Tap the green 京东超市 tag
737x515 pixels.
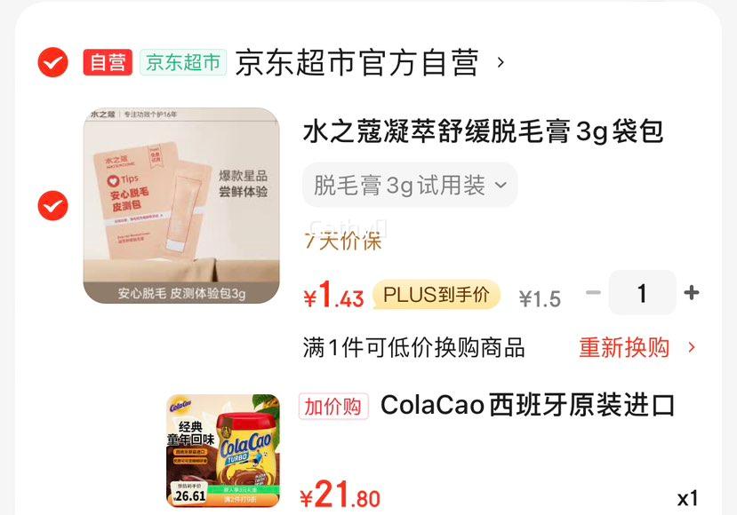[x=183, y=62]
